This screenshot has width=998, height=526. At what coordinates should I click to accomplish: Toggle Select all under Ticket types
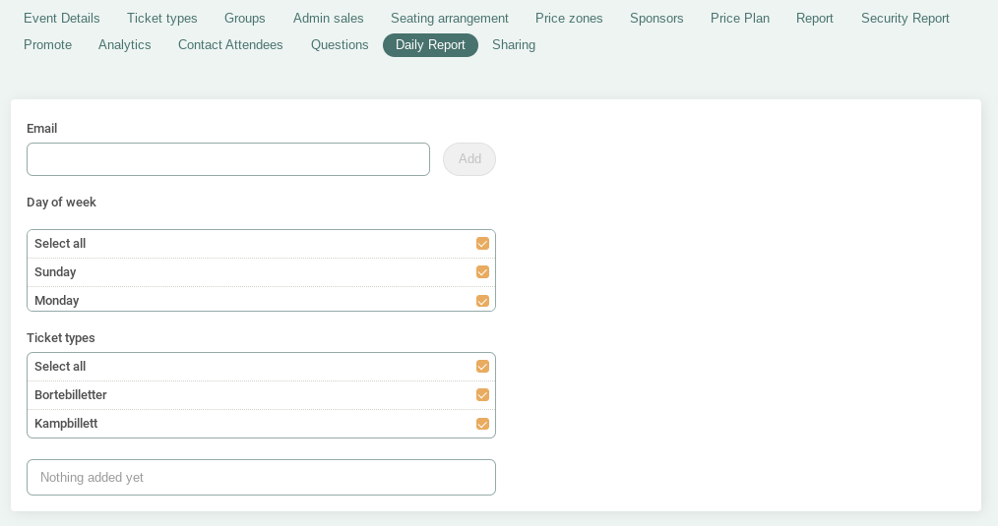point(482,367)
